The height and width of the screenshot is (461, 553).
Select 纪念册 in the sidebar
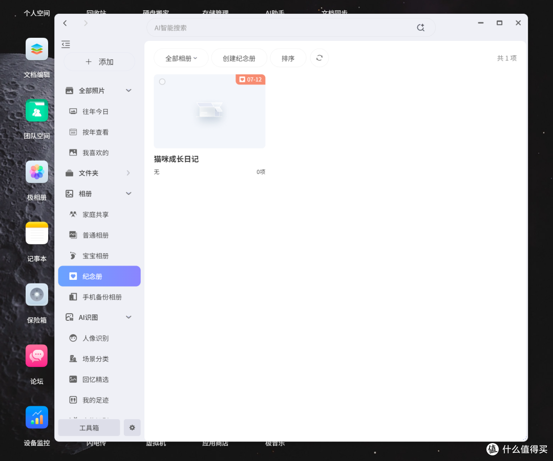point(99,276)
